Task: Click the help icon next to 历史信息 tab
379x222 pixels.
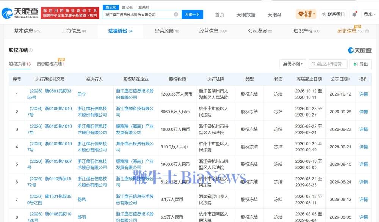Action: point(367,31)
